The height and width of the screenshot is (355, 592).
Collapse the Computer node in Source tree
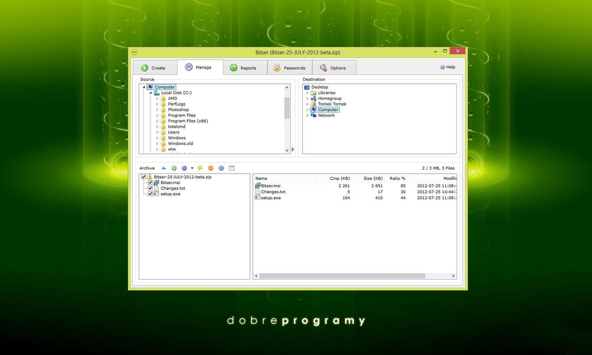[144, 87]
